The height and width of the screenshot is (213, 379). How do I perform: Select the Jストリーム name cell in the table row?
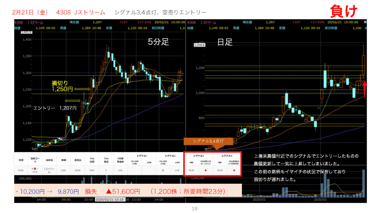[49, 170]
